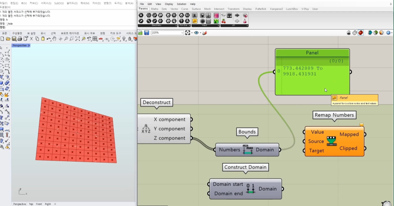Click the cherry icon in the Util group
The width and height of the screenshot is (394, 206).
(x=224, y=21)
